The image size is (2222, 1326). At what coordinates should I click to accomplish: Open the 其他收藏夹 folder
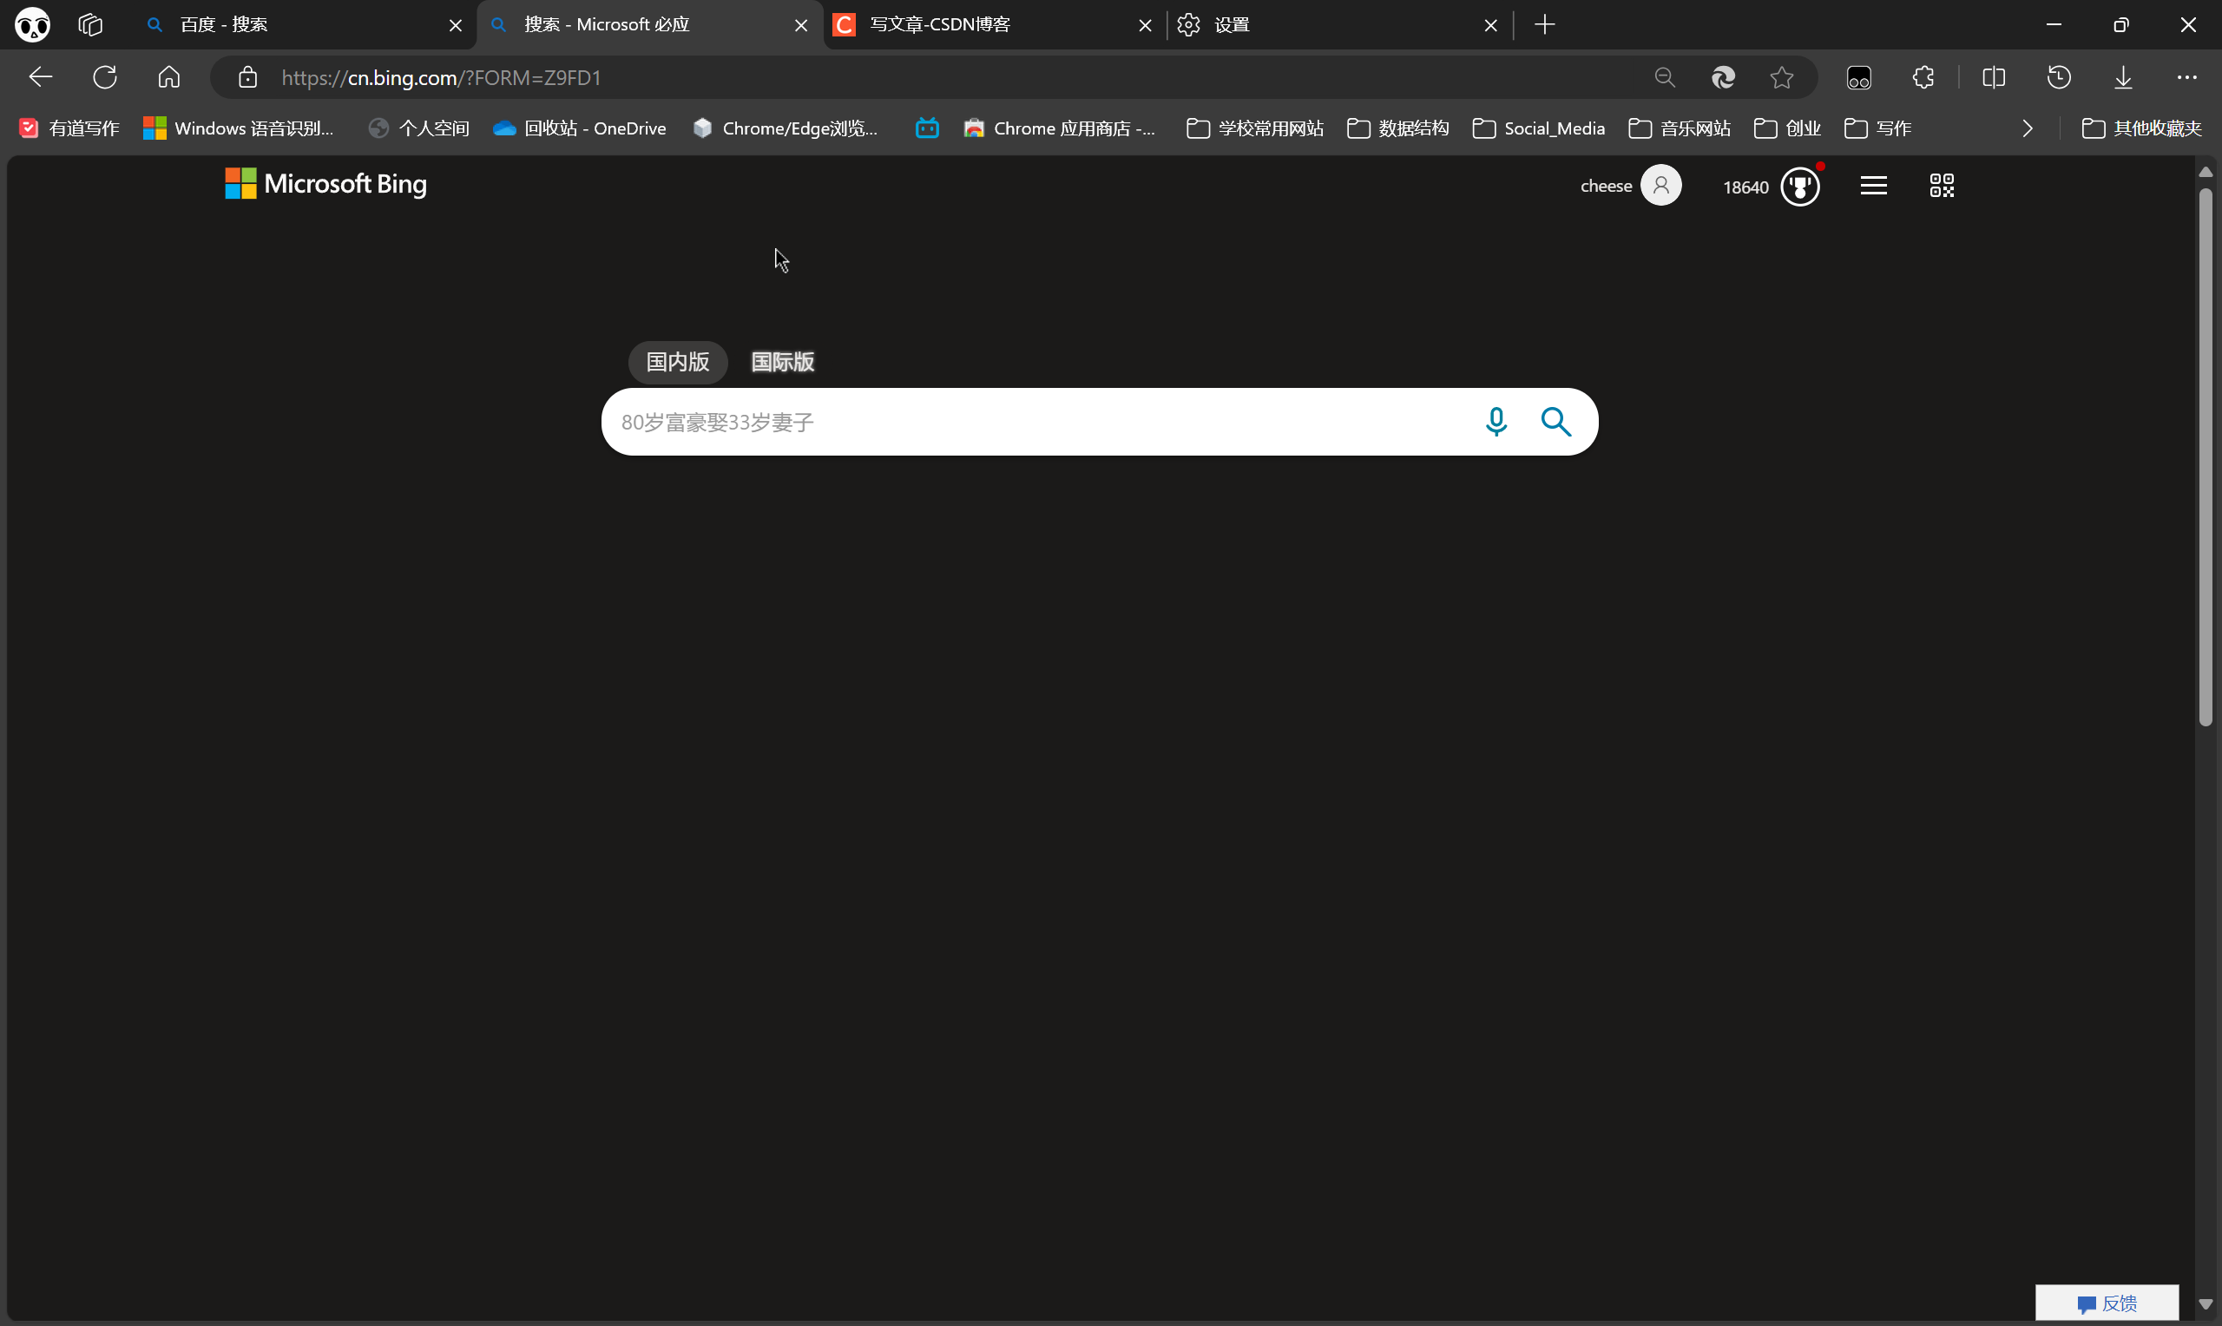2140,128
